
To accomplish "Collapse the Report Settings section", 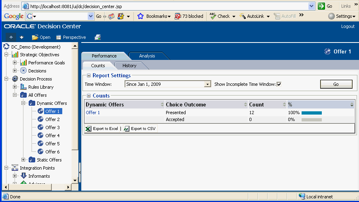I will click(89, 75).
